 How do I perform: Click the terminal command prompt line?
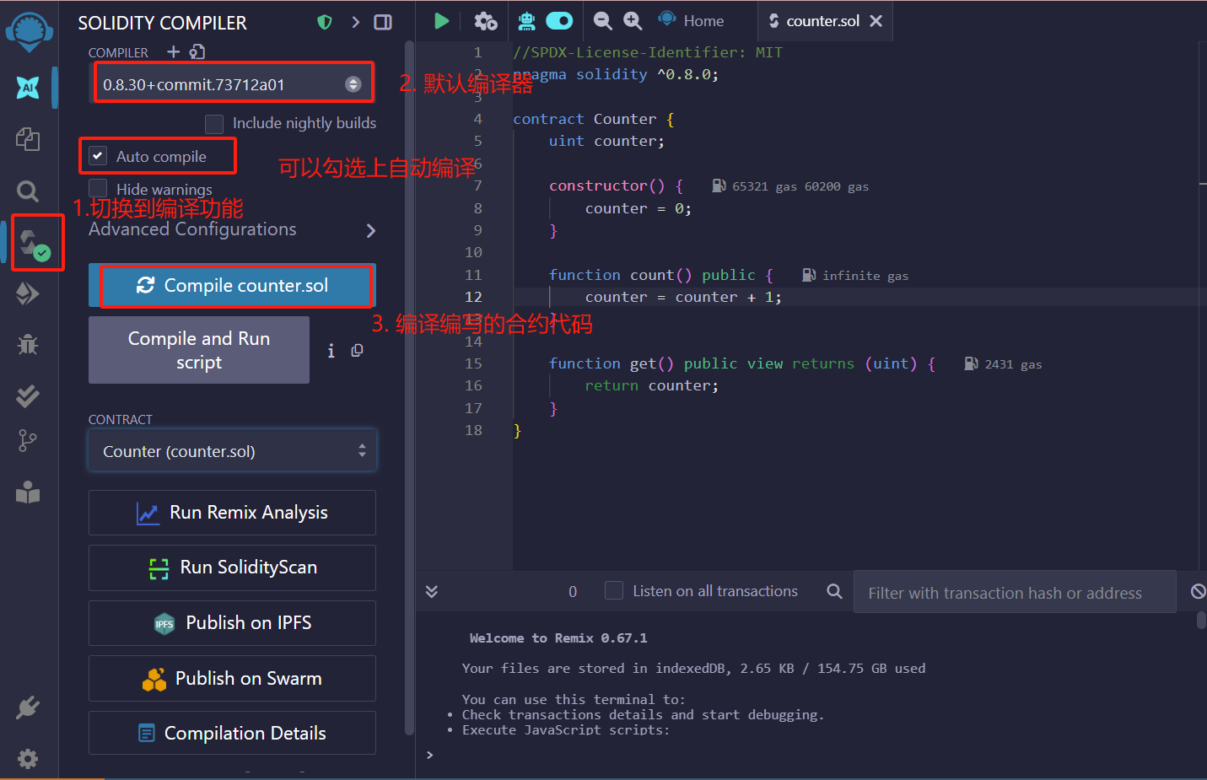[810, 755]
